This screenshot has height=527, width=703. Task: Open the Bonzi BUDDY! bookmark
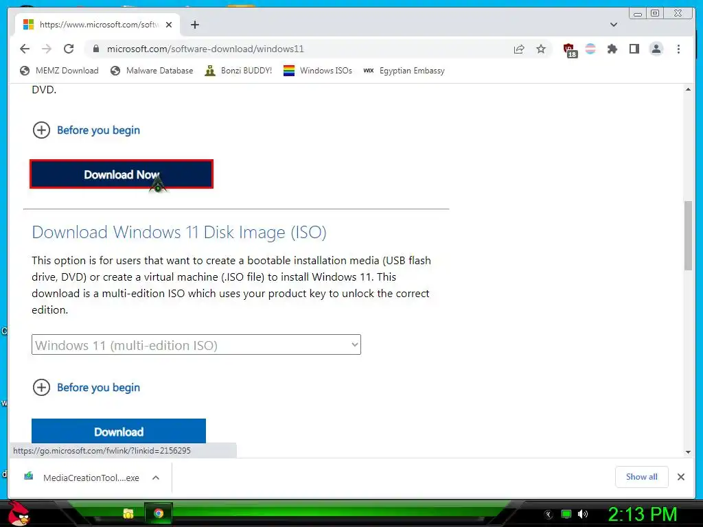(238, 71)
